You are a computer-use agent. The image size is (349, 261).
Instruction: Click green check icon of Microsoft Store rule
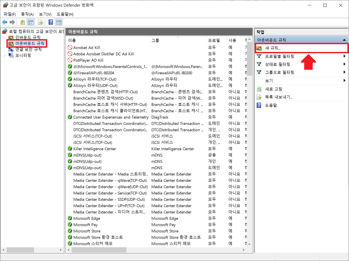pos(70,231)
